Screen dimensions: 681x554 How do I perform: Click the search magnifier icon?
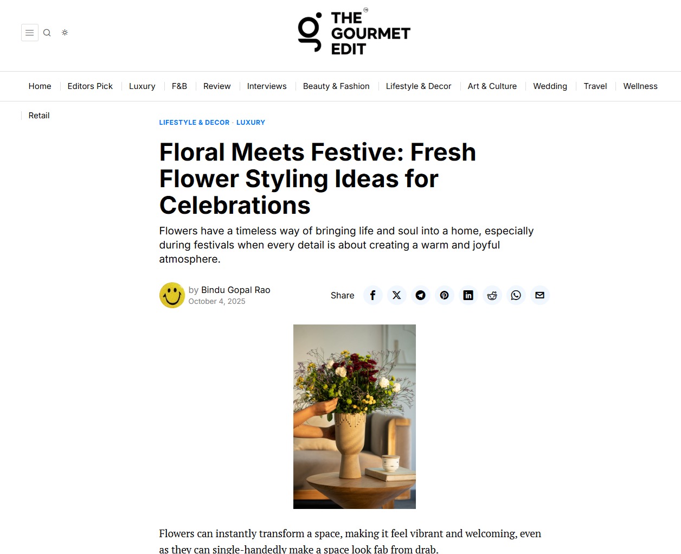(47, 33)
